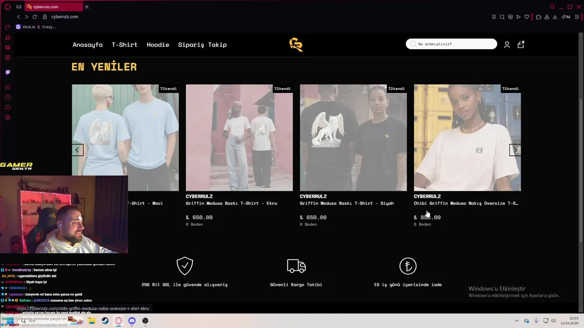This screenshot has width=584, height=328.
Task: Go back with the browser back arrow
Action: pos(18,17)
